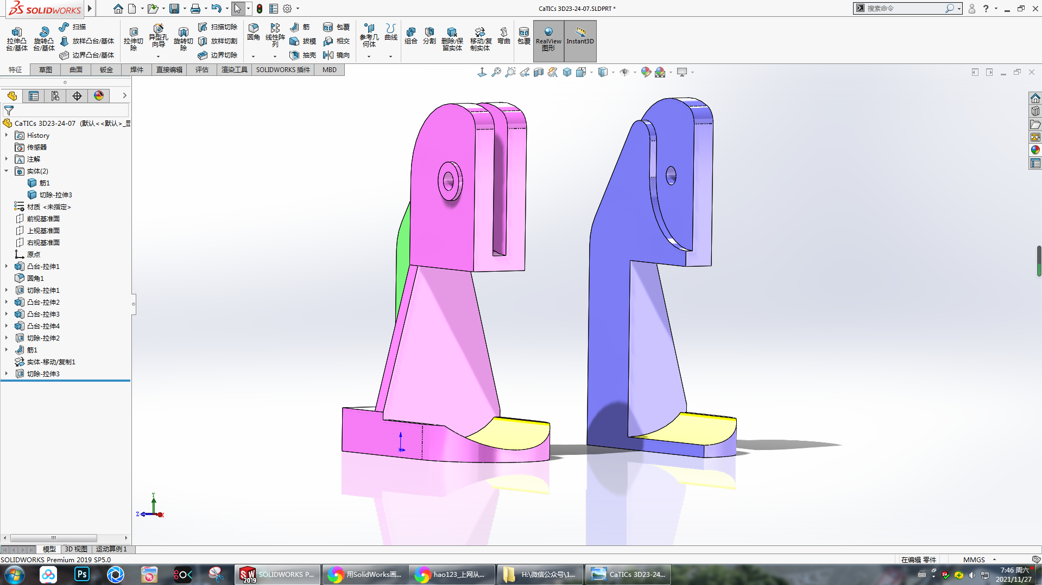The height and width of the screenshot is (585, 1042).
Task: Open the Hole Wizard (异型孔向导) tool
Action: click(x=158, y=36)
